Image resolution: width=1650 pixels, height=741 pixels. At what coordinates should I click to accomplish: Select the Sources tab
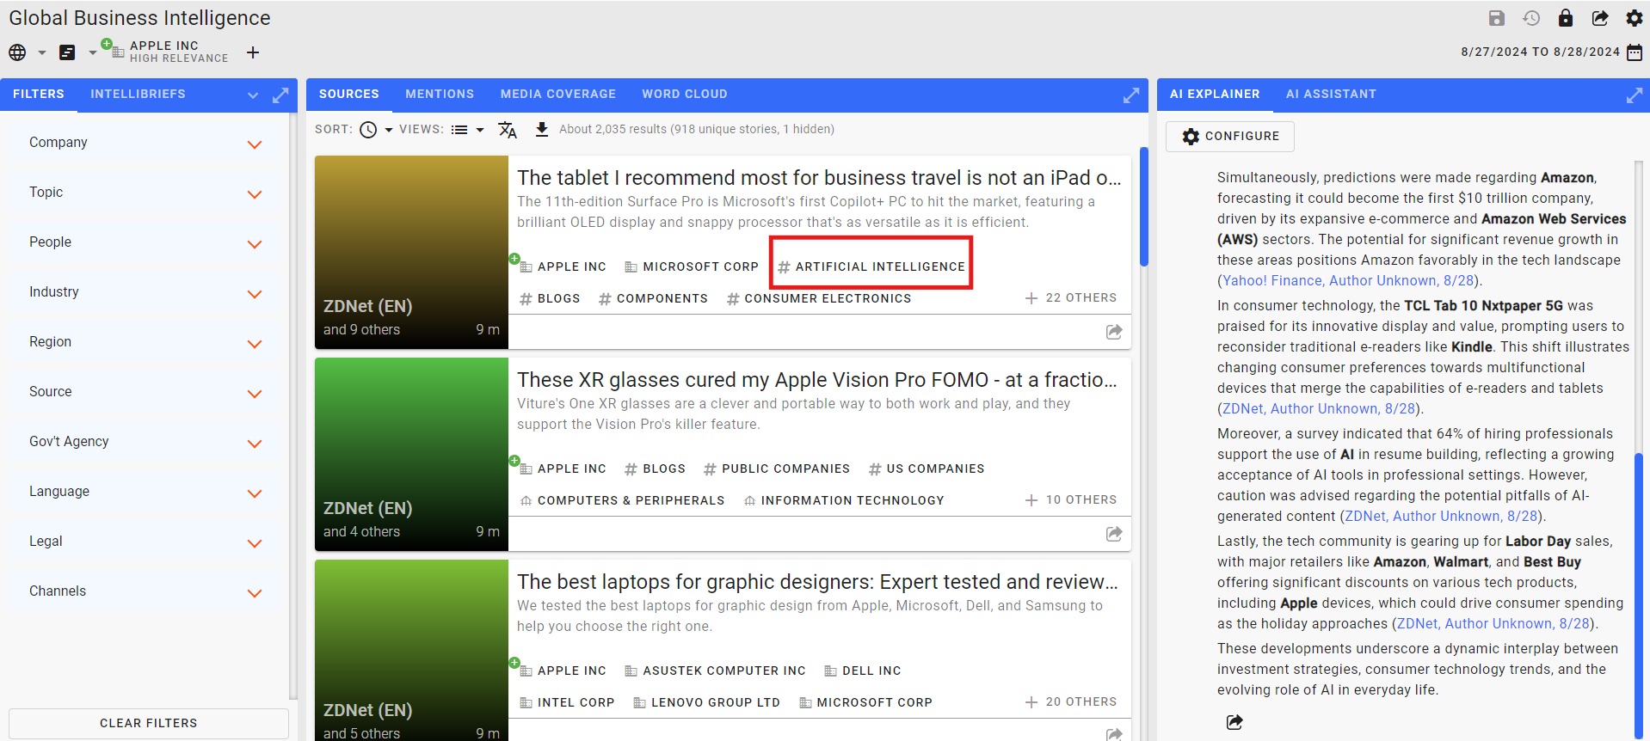tap(349, 95)
